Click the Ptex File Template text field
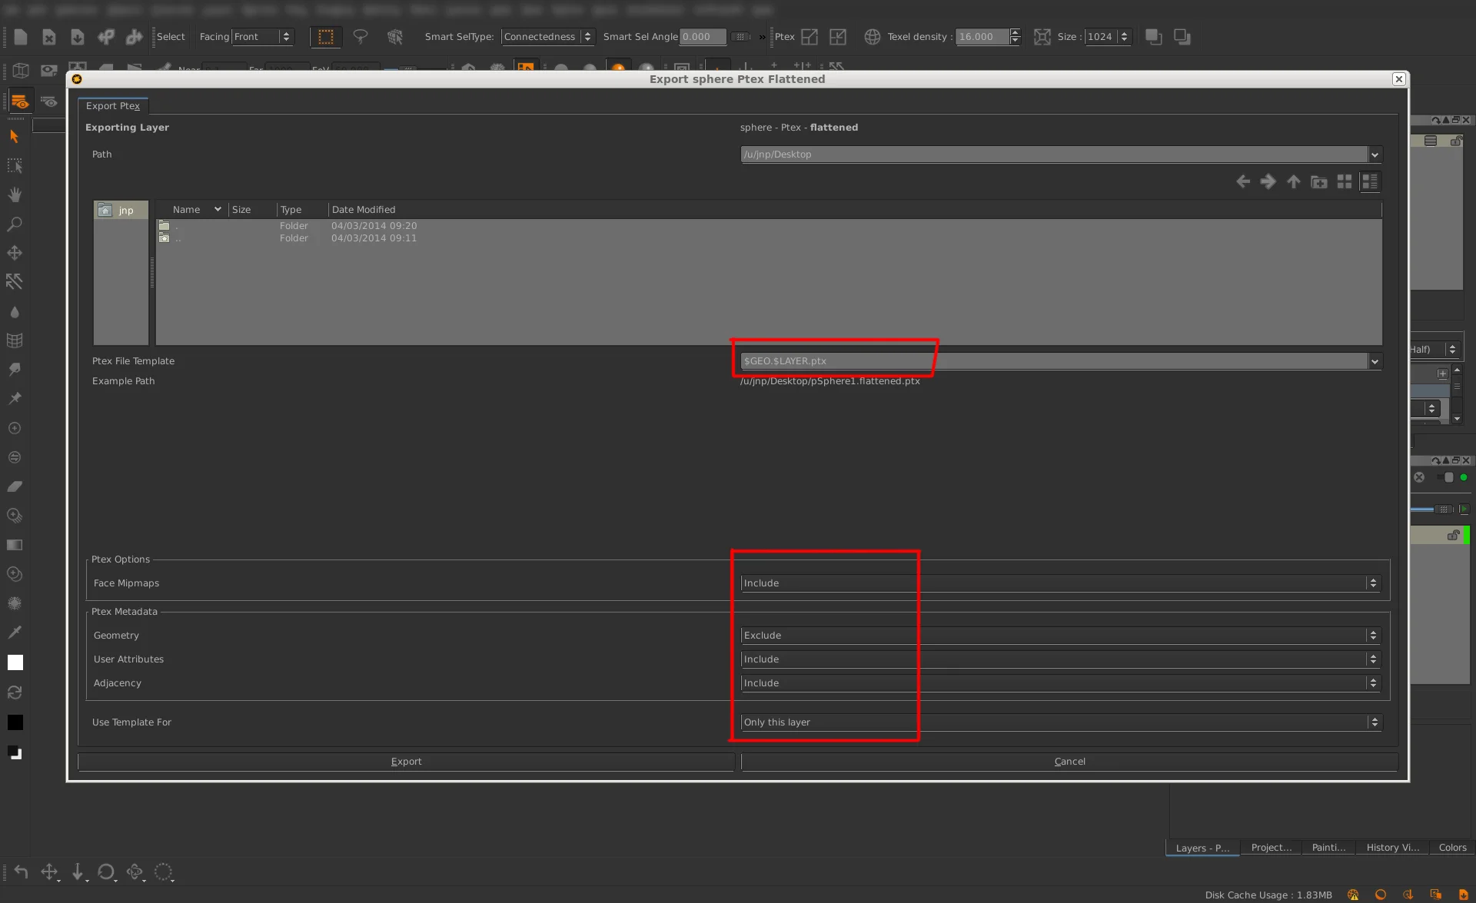 1053,361
